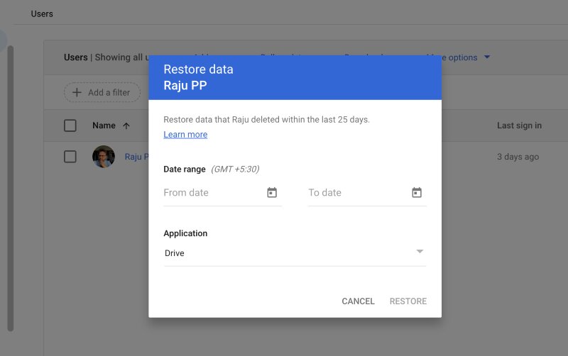
Task: Expand the Application dropdown arrow
Action: pos(420,252)
